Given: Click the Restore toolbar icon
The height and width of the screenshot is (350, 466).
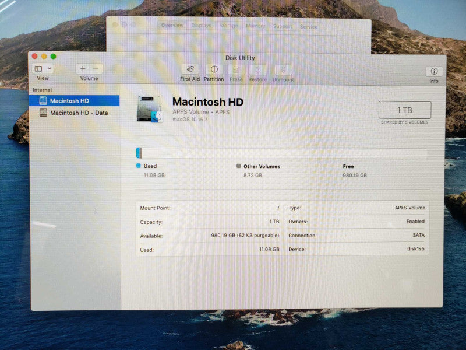Looking at the screenshot, I should [257, 70].
